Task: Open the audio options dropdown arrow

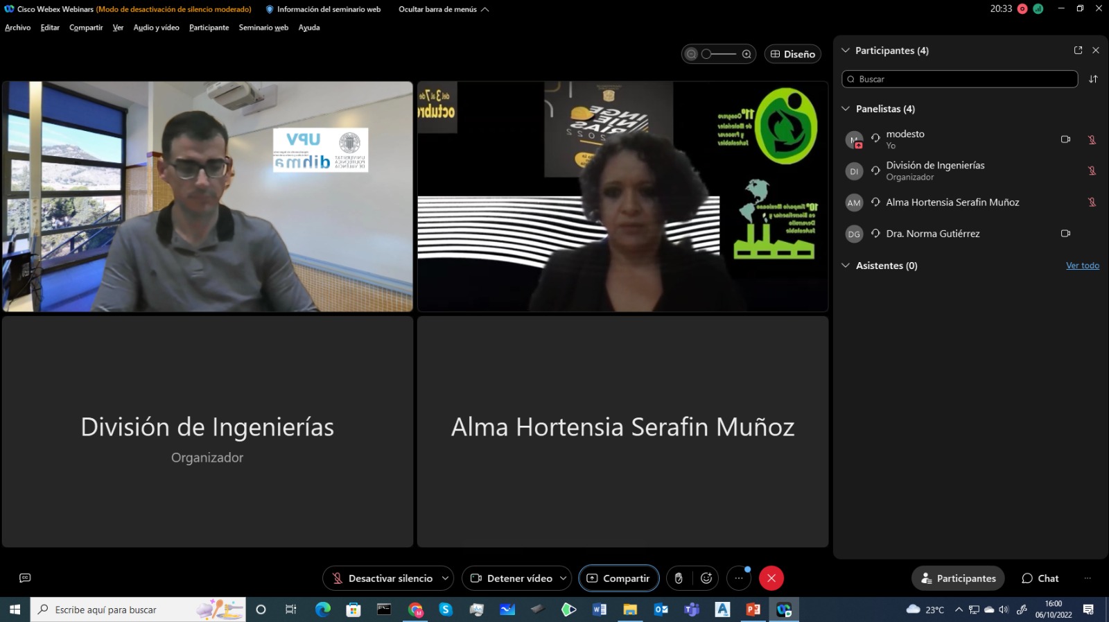Action: 445,578
